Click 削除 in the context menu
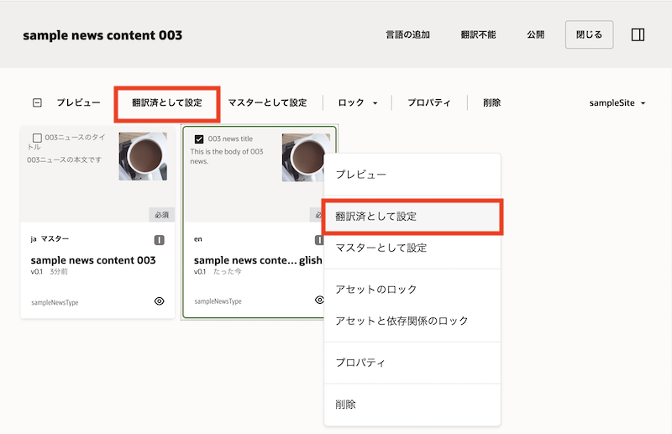 pos(346,405)
